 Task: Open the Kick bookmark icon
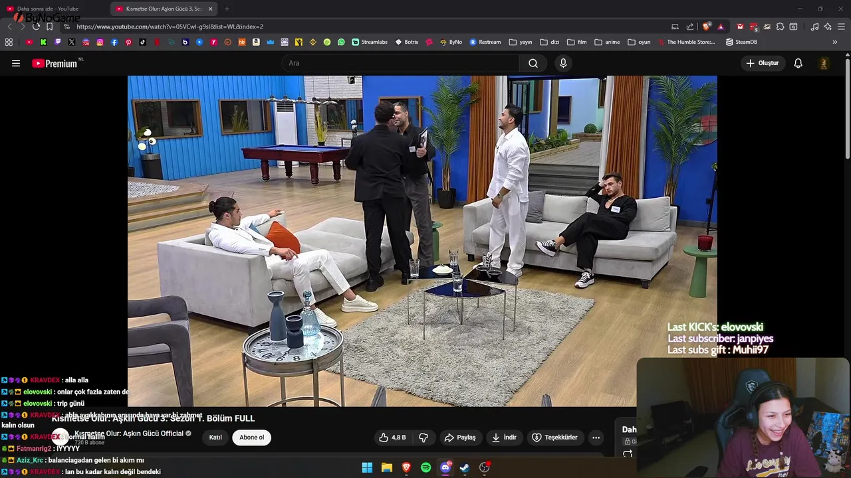click(43, 42)
